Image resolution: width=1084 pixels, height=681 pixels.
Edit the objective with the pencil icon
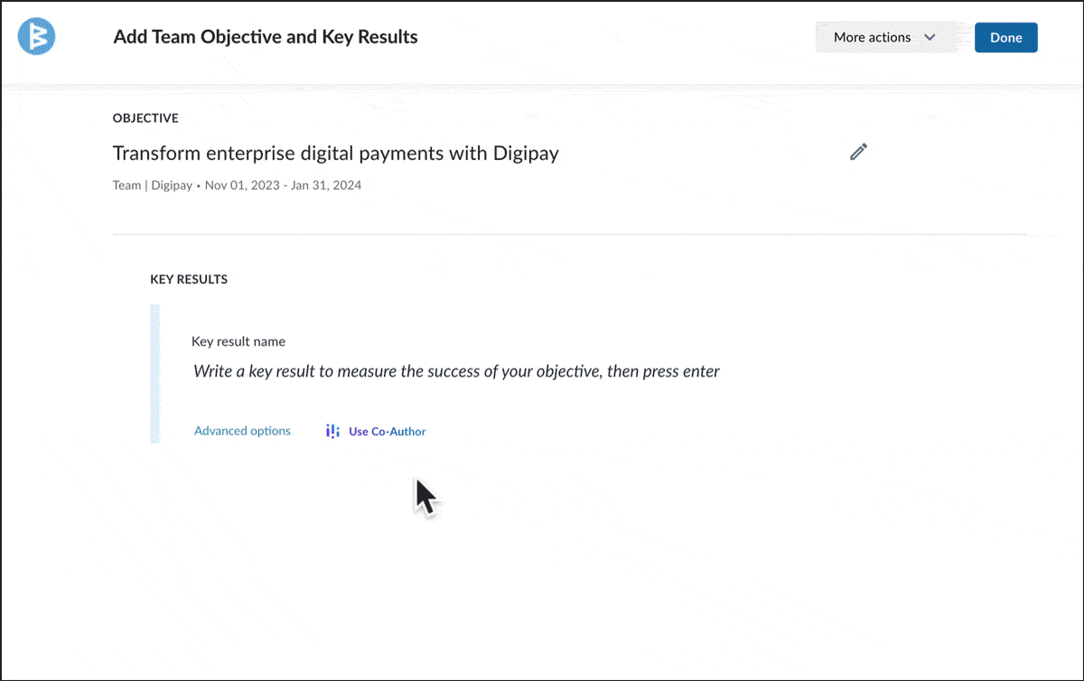858,152
